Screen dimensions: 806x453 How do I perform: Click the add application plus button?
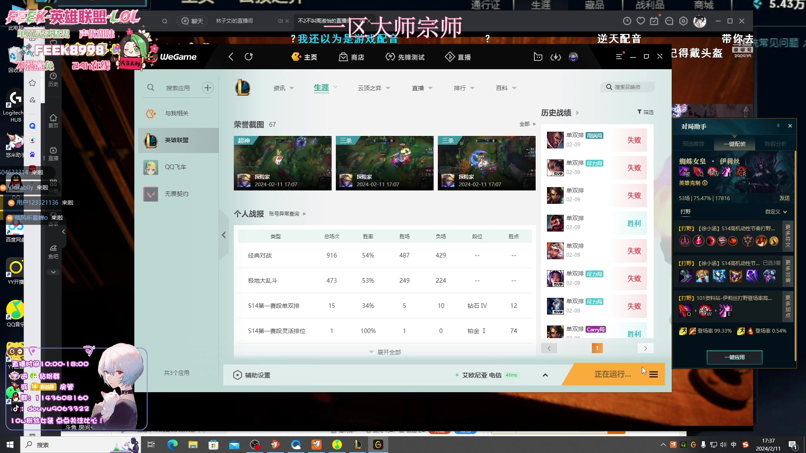click(x=207, y=88)
